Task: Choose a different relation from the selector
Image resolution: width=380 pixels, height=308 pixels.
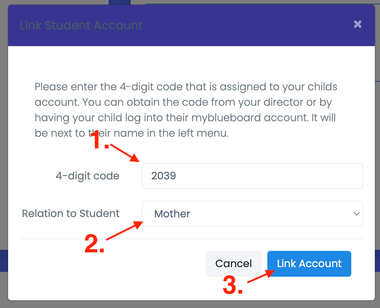Action: click(252, 214)
